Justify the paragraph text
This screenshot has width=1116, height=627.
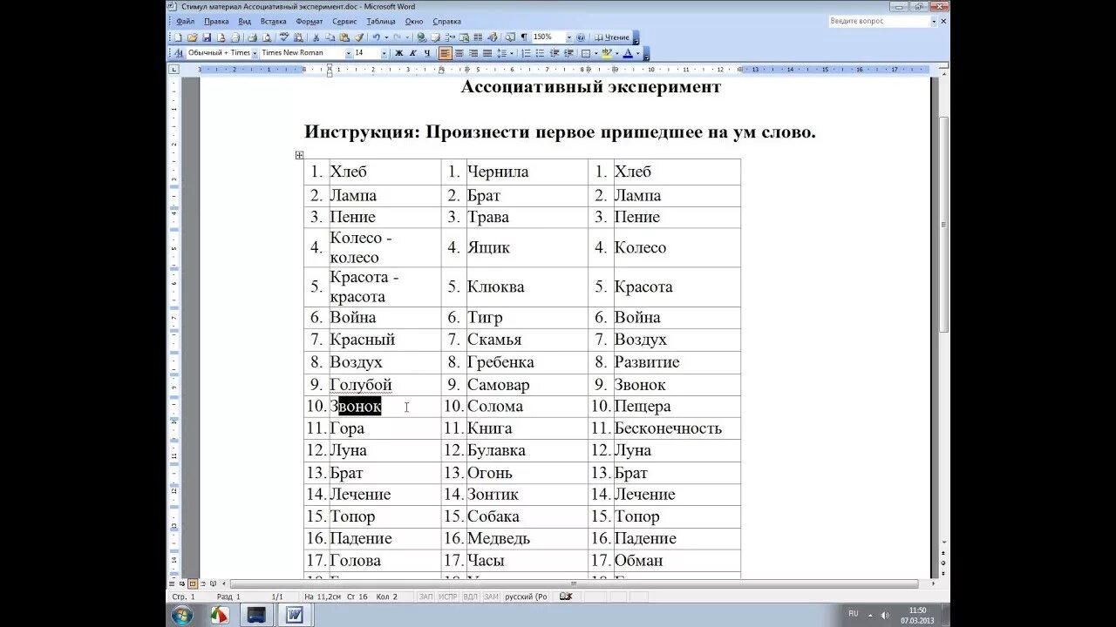tap(487, 53)
